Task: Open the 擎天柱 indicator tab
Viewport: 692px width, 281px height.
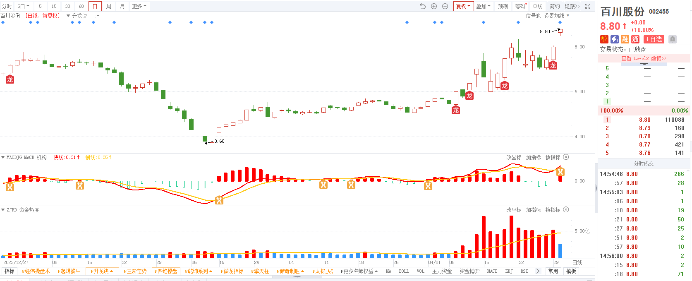Action: (260, 271)
